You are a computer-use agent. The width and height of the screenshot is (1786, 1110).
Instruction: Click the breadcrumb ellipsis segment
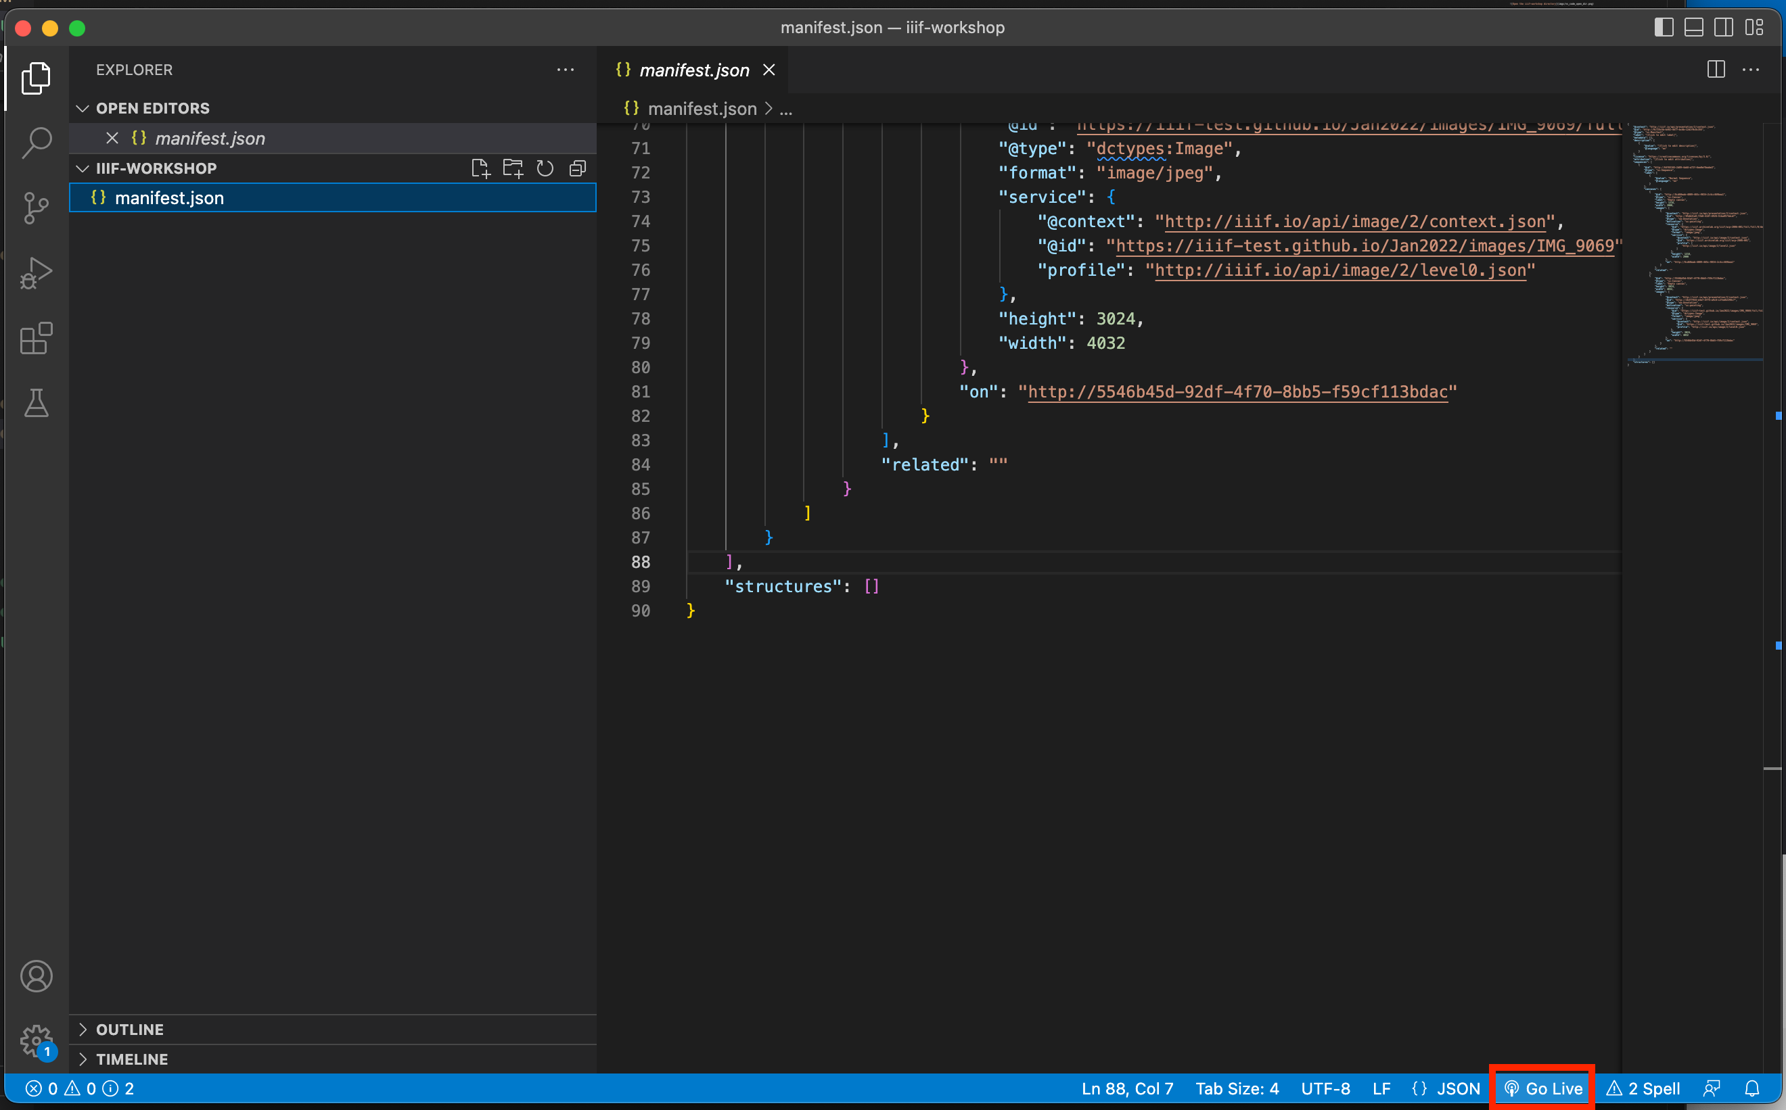tap(785, 109)
